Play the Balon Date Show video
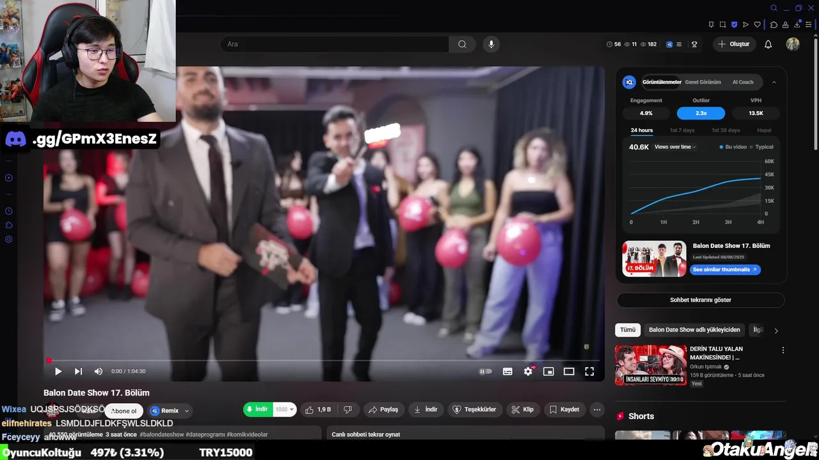 58,371
